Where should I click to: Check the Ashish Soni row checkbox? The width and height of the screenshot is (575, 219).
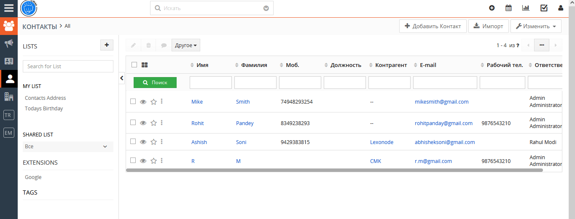133,142
